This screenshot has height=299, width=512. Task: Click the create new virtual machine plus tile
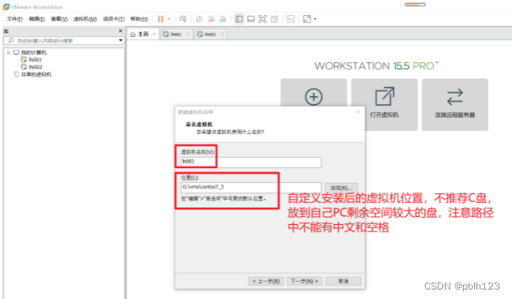pos(314,93)
